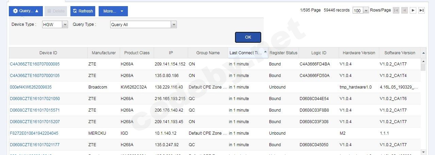The height and width of the screenshot is (155, 435).
Task: Sort by IP column header
Action: coord(171,53)
